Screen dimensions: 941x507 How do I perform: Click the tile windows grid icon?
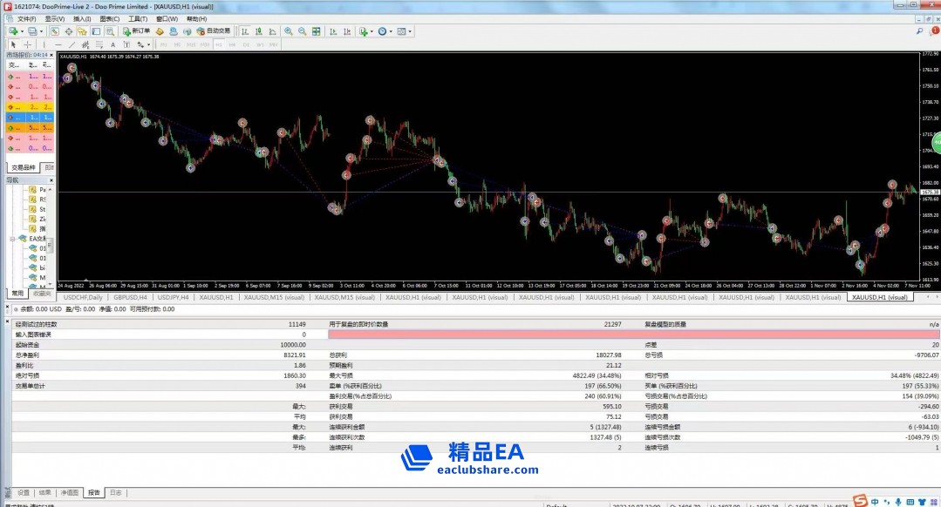[x=316, y=31]
